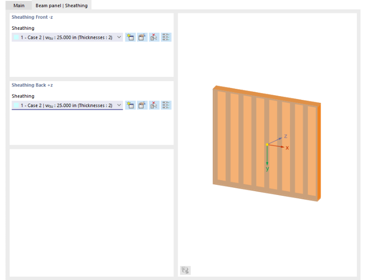Viewport: 366px width, 280px height.
Task: Click the yellow origin point in preview
Action: click(x=267, y=145)
